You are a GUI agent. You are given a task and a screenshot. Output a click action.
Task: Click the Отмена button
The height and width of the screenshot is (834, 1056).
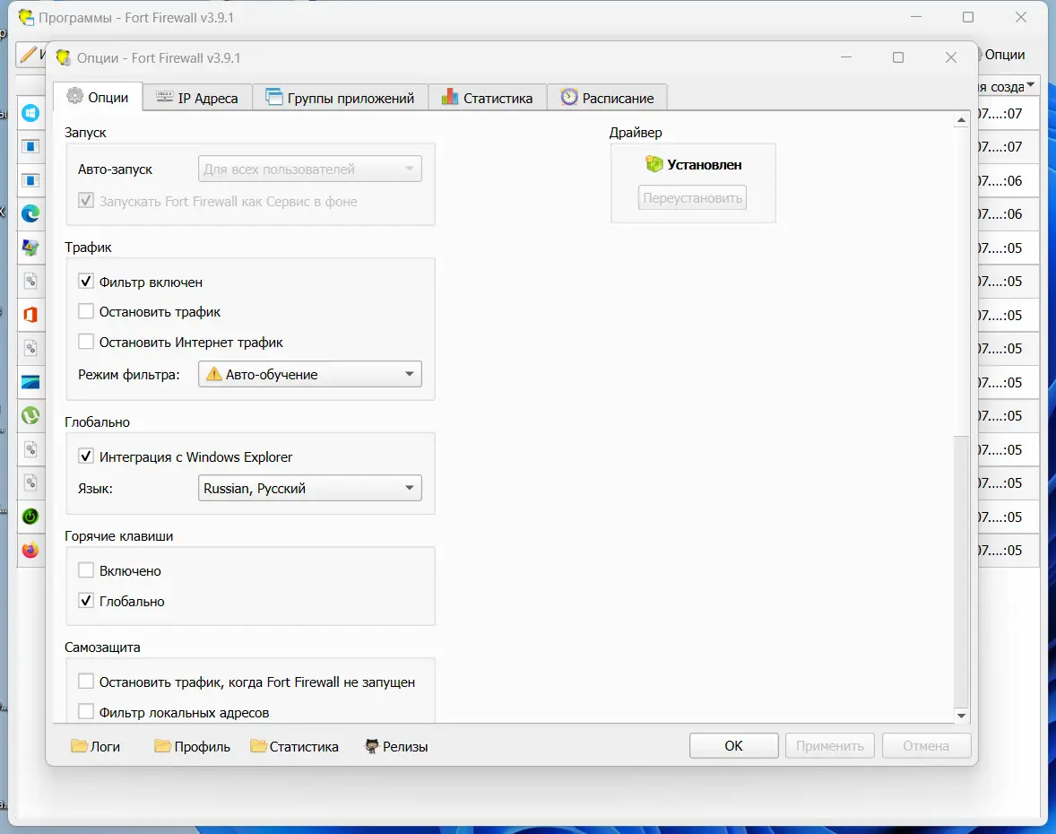tap(926, 746)
